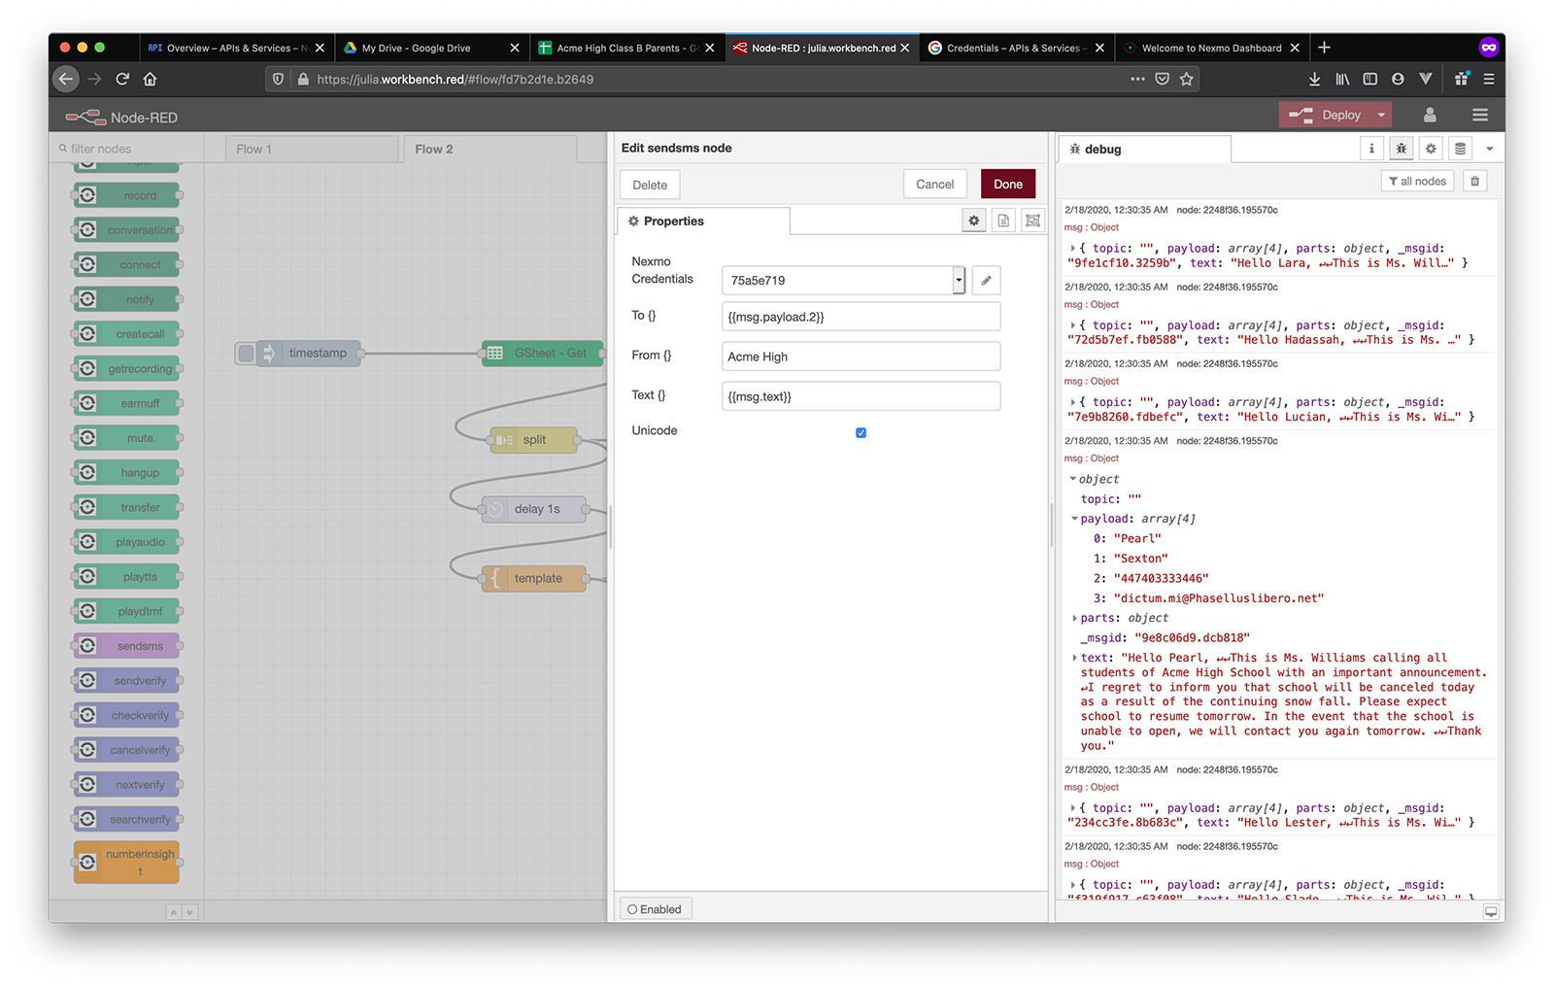1554x987 pixels.
Task: Select the sendverify palette node
Action: [127, 681]
